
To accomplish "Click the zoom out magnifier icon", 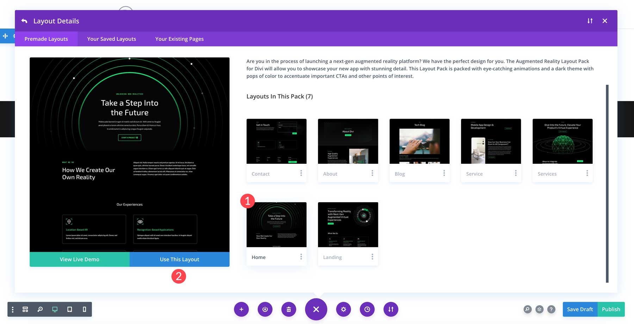I will pyautogui.click(x=39, y=309).
